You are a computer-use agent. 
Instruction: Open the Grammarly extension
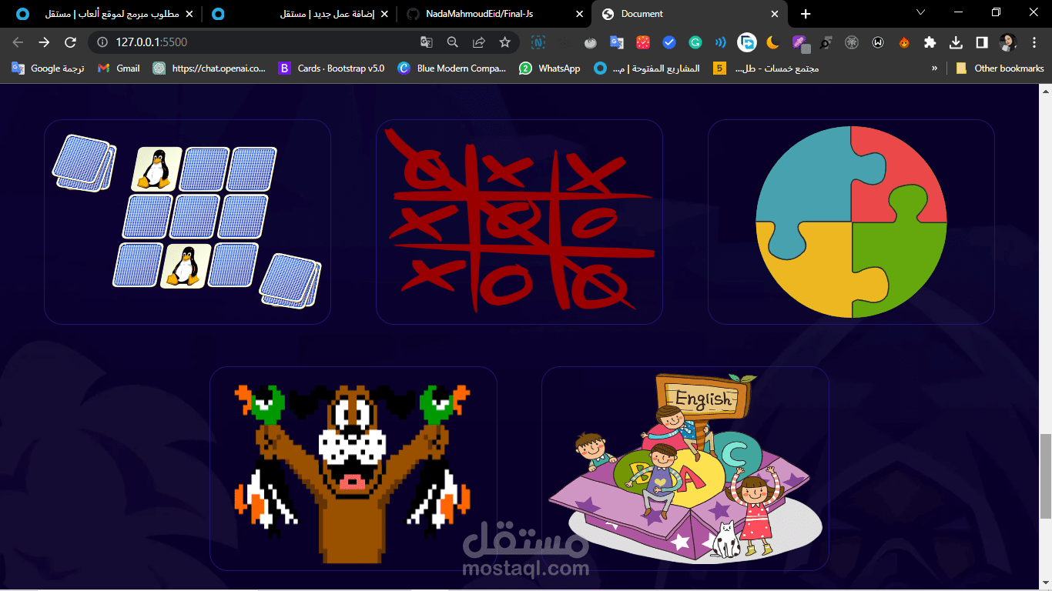click(695, 42)
